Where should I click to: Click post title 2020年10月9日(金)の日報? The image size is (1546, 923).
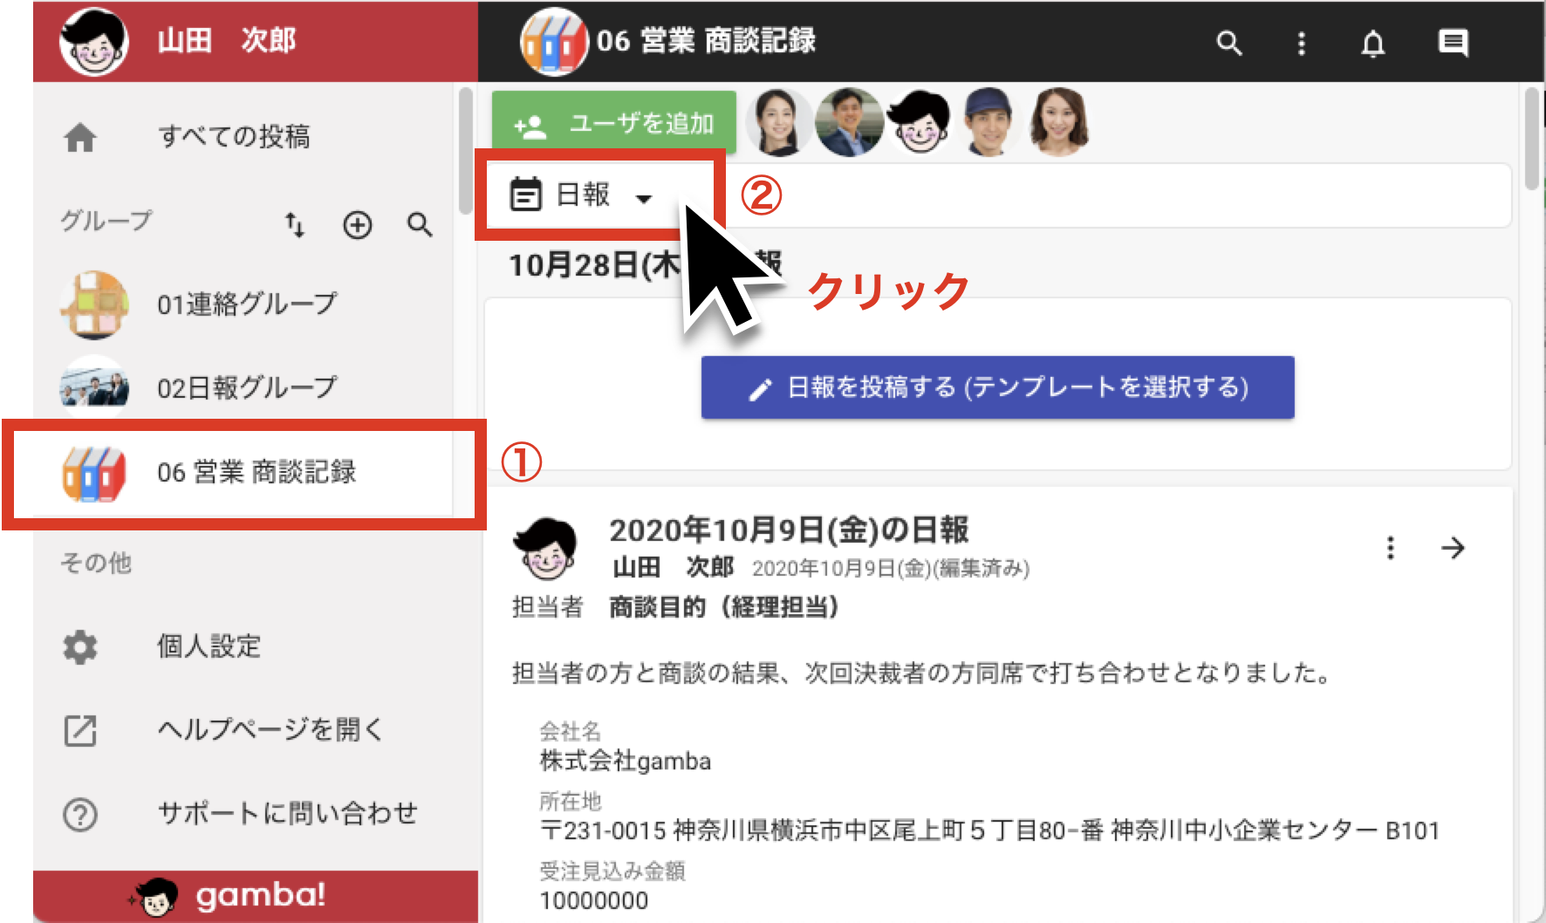click(x=789, y=530)
